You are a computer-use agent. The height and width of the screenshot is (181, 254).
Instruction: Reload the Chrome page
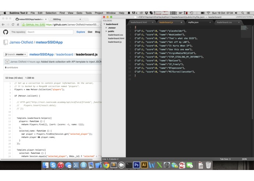pos(13,25)
